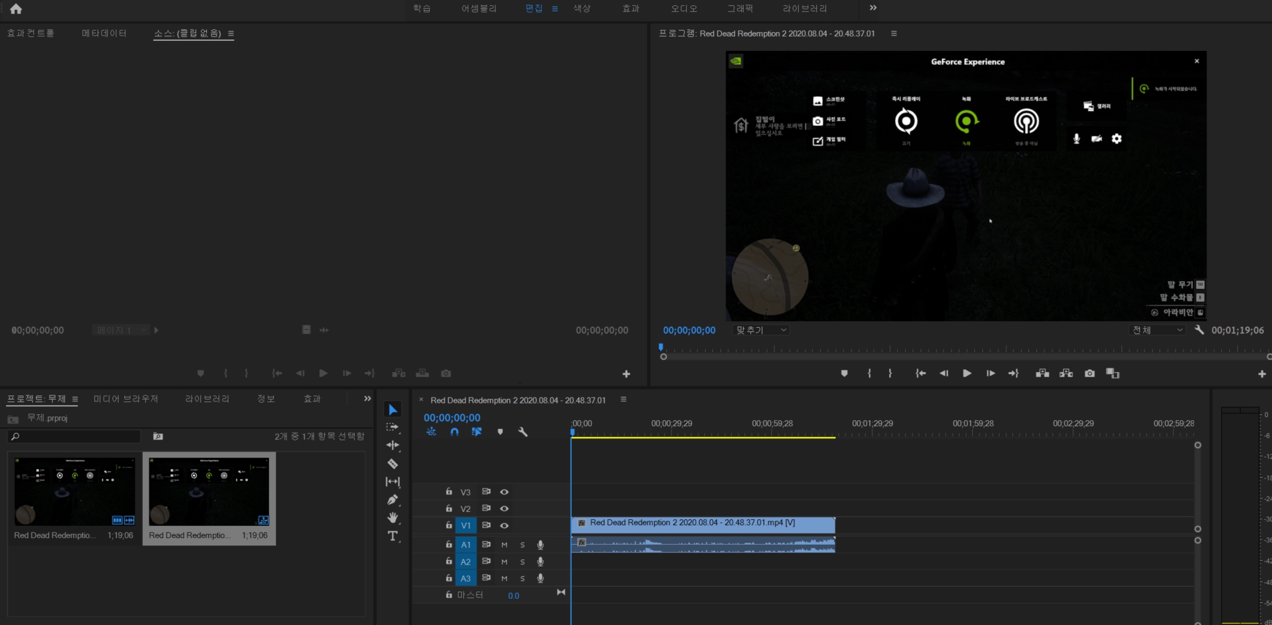Click the Home icon

pos(16,9)
